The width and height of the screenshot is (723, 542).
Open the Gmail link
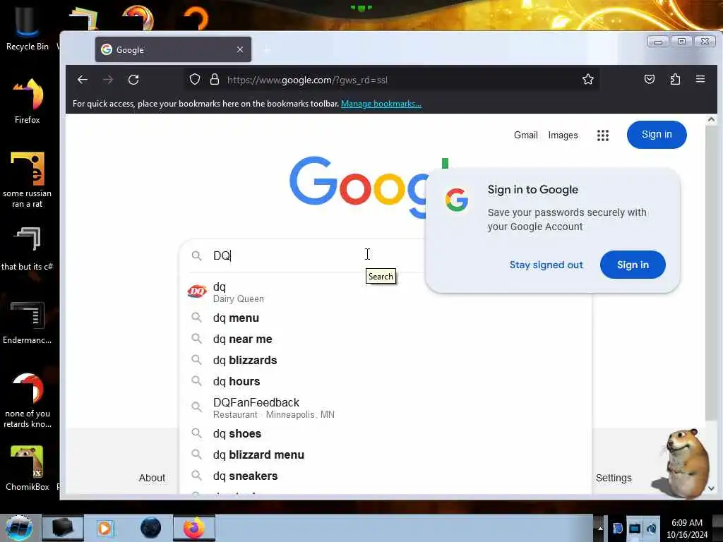click(525, 135)
